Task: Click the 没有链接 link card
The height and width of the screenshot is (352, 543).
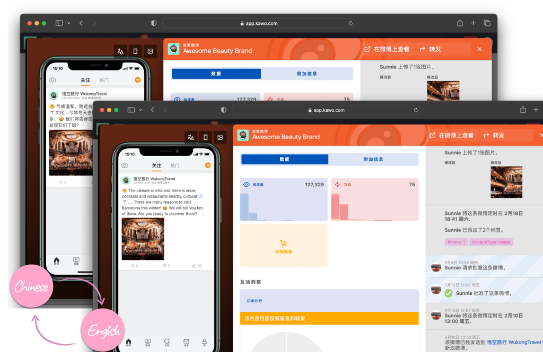Action: pyautogui.click(x=284, y=246)
